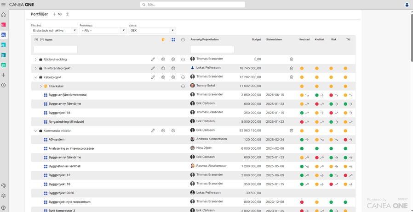Screen dimensions: 413x212
Task: Open the Bygge av fjärrvärmecentral project
Action: point(68,95)
